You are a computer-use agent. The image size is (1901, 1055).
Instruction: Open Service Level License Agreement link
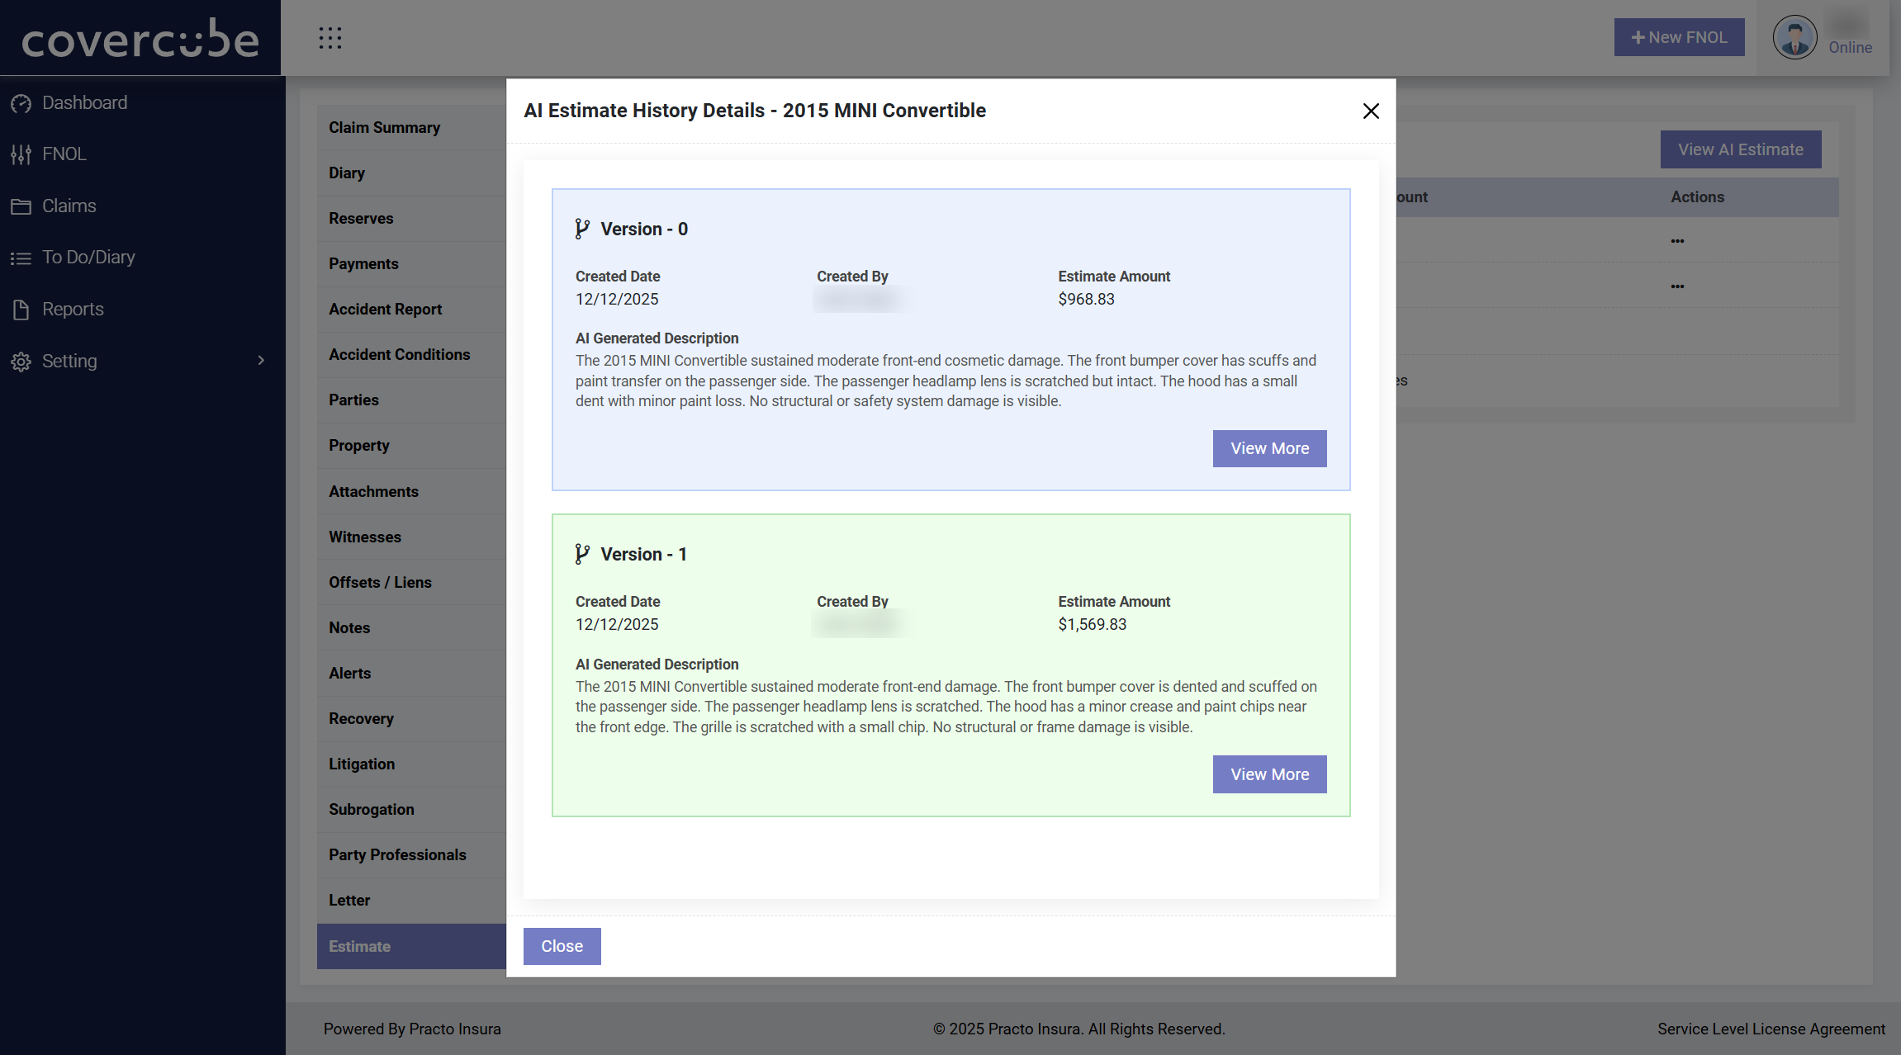(1771, 1029)
